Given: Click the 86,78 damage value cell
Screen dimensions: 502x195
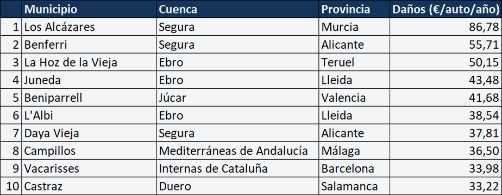Looking at the screenshot, I should [445, 27].
